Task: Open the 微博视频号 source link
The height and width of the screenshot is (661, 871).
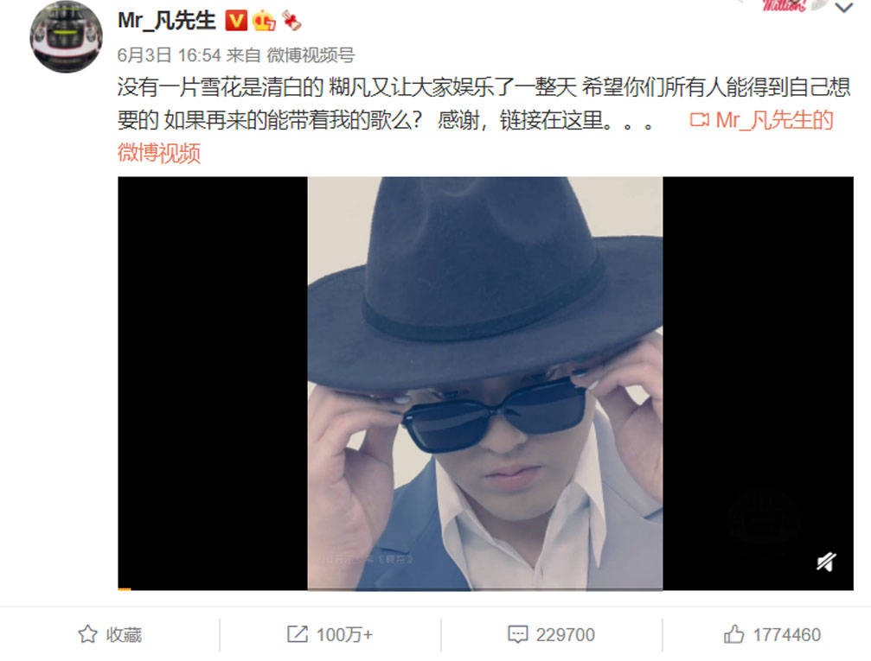Action: (x=311, y=55)
